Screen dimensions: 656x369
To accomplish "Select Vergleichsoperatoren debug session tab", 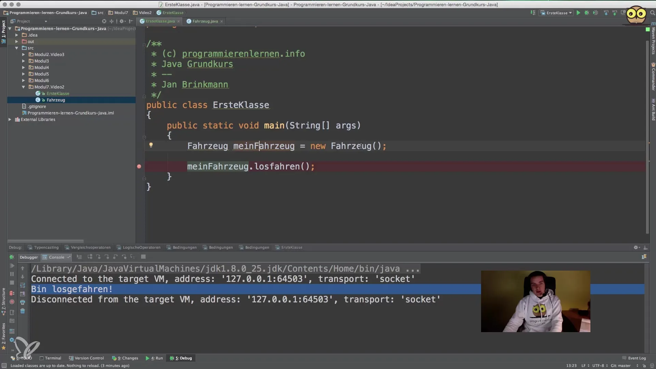I will pos(87,247).
